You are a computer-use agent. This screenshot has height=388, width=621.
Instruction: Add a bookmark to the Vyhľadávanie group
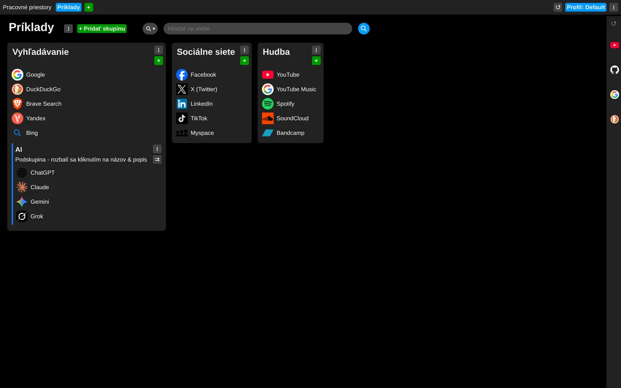(x=159, y=61)
